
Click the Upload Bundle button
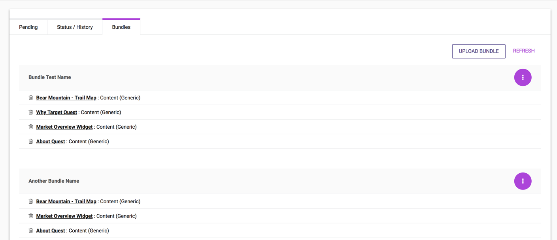pos(478,51)
